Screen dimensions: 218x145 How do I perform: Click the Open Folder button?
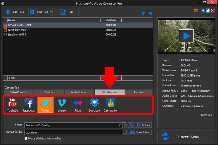click(x=140, y=133)
